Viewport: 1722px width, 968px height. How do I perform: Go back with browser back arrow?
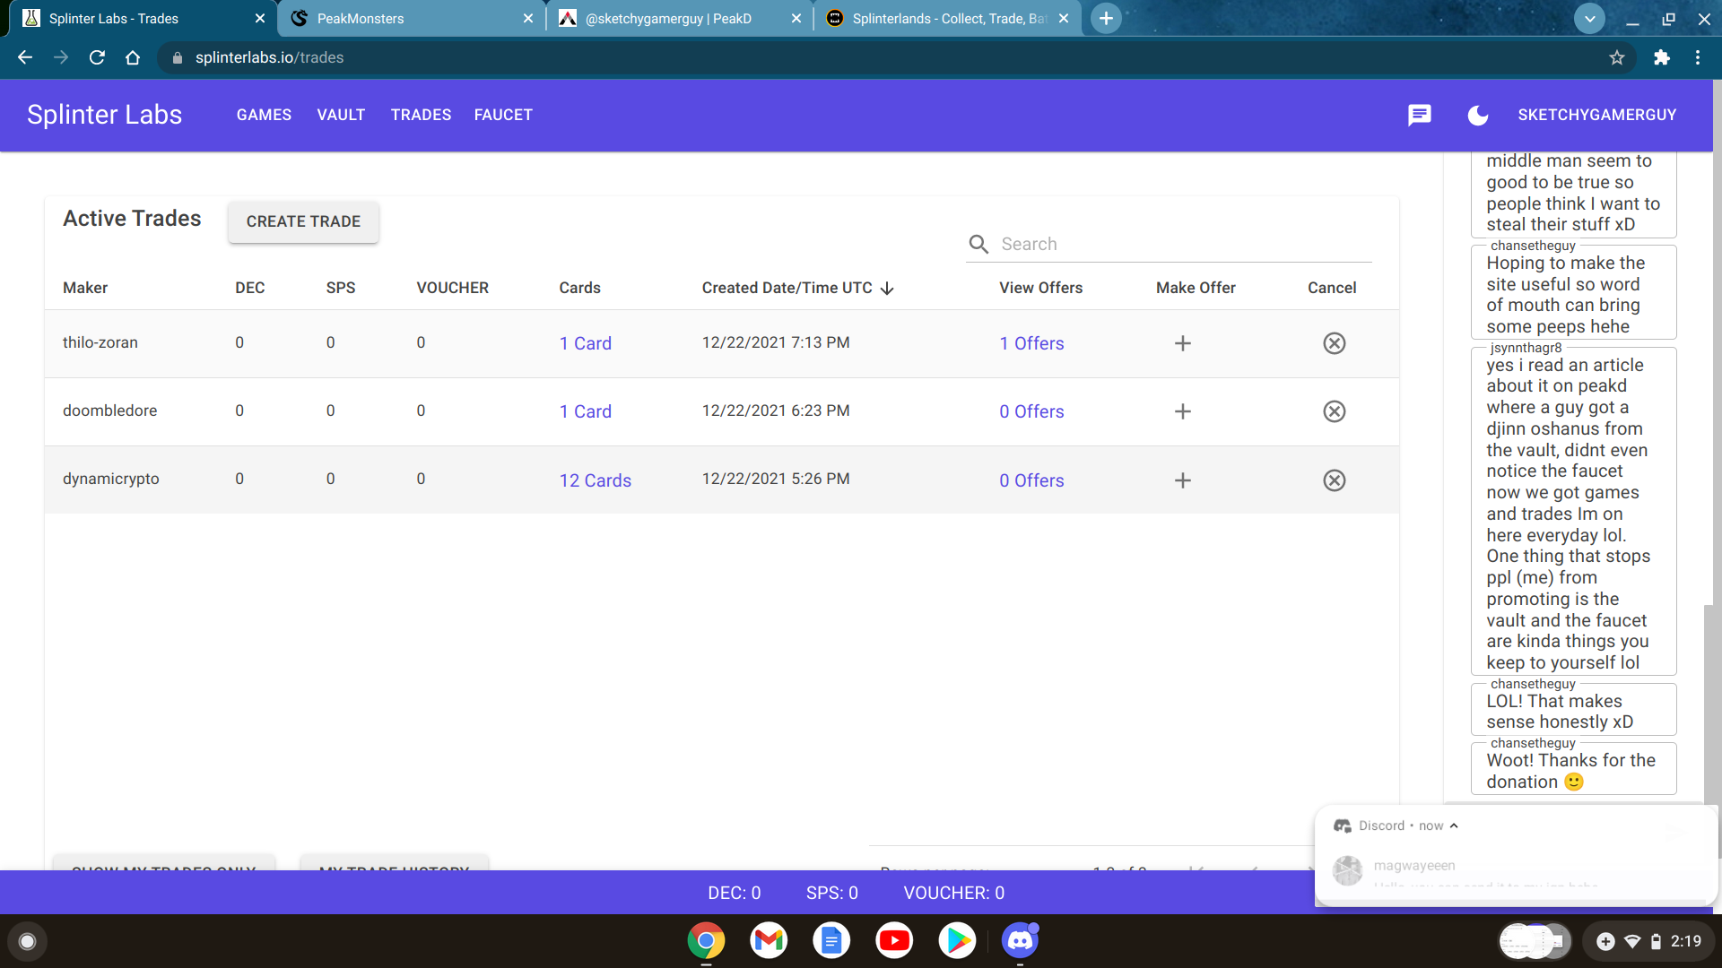(25, 57)
